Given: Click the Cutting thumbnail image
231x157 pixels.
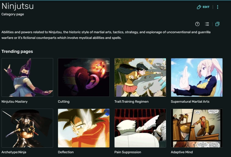Looking at the screenshot, I should (84, 77).
